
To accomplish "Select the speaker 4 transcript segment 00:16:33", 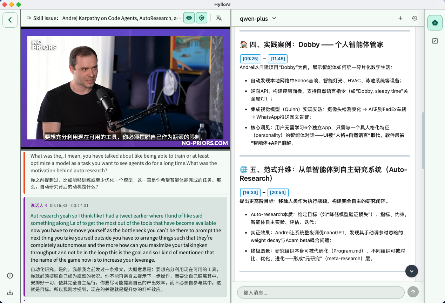I will point(125,247).
